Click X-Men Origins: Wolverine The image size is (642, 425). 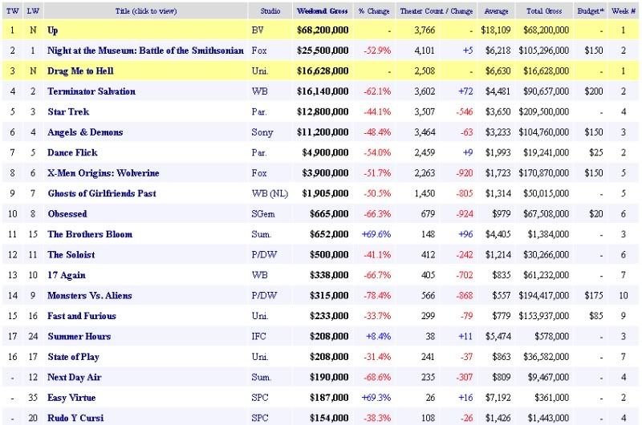(103, 173)
